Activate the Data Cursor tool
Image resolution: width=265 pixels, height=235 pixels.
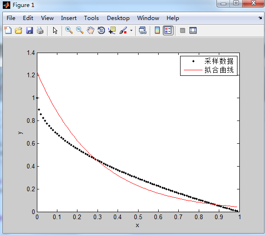112,31
